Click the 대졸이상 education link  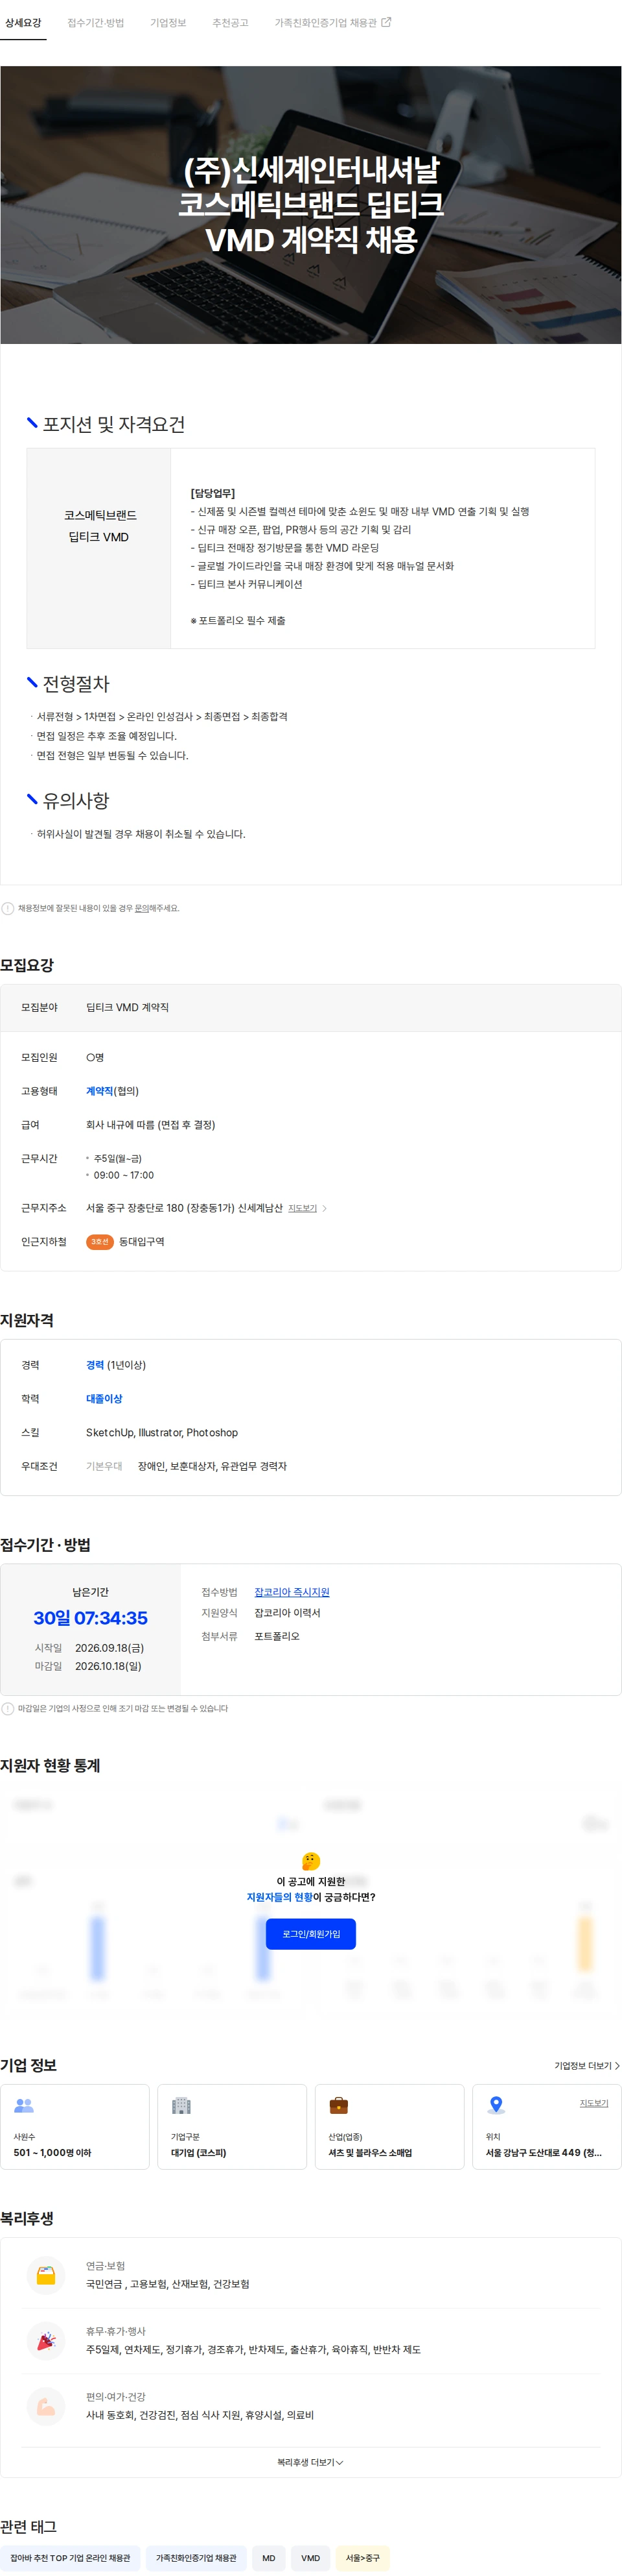[104, 1399]
